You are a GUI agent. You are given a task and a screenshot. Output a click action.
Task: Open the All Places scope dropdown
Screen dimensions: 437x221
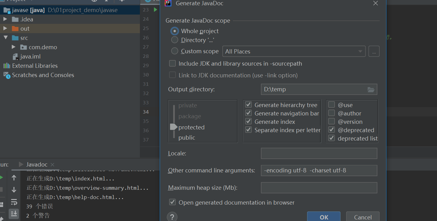[294, 51]
